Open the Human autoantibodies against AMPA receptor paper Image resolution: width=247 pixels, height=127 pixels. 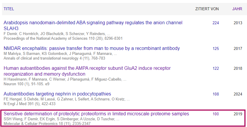point(87,71)
